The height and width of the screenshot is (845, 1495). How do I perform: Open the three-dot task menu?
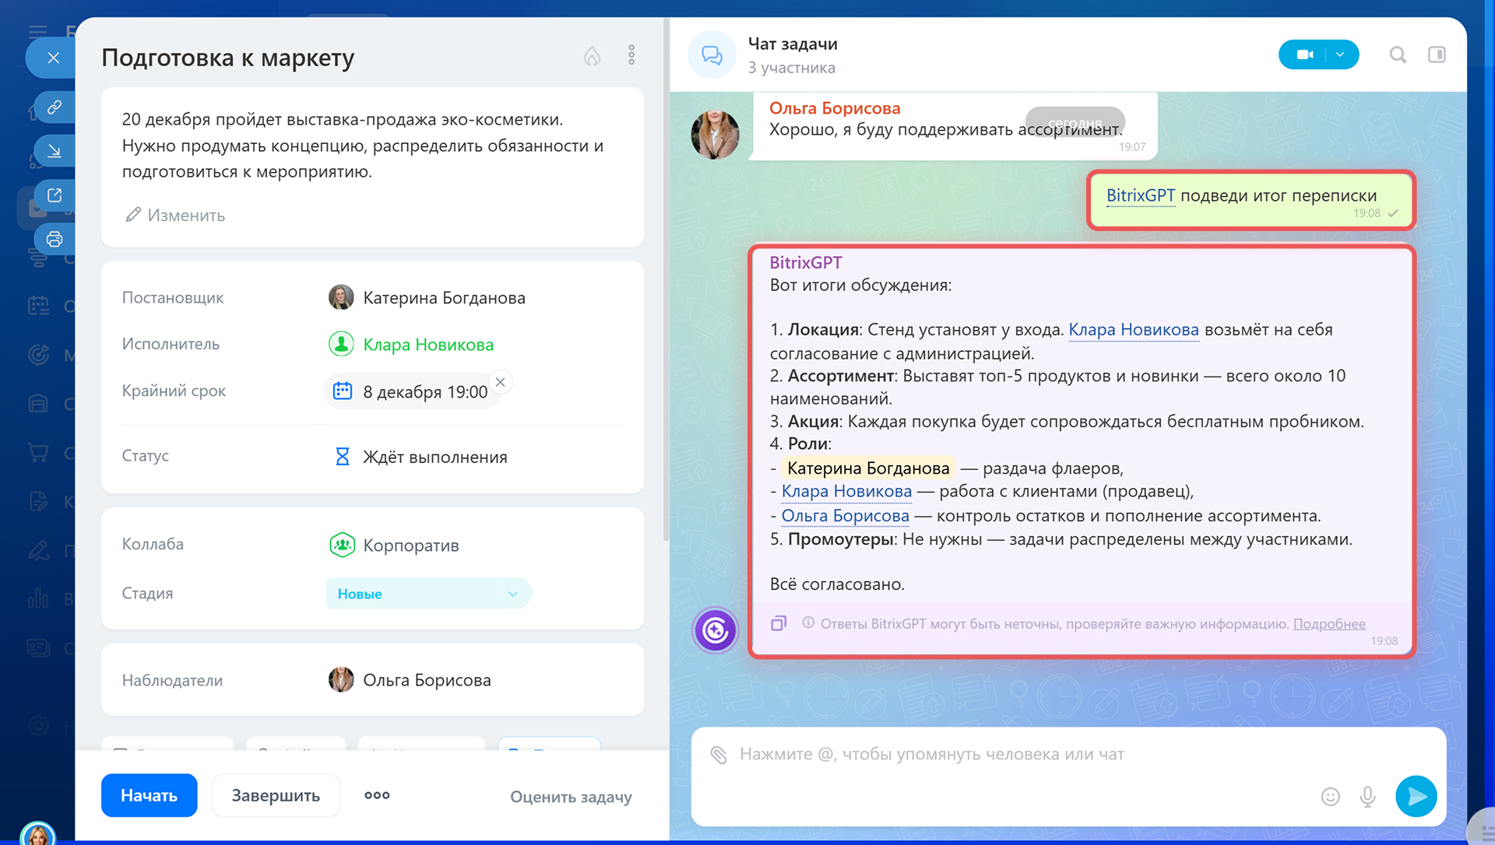coord(631,55)
